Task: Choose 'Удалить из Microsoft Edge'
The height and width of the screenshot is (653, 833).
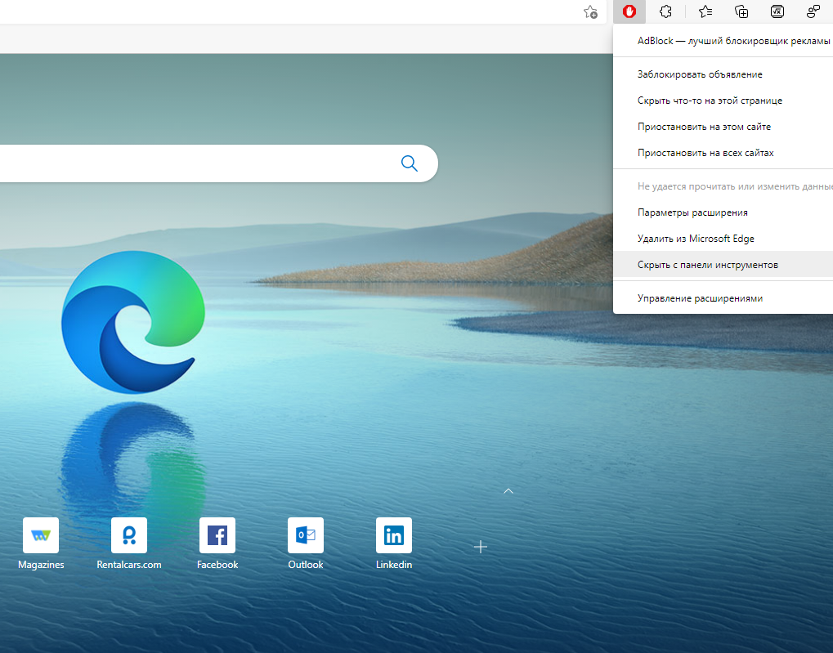Action: click(x=723, y=239)
